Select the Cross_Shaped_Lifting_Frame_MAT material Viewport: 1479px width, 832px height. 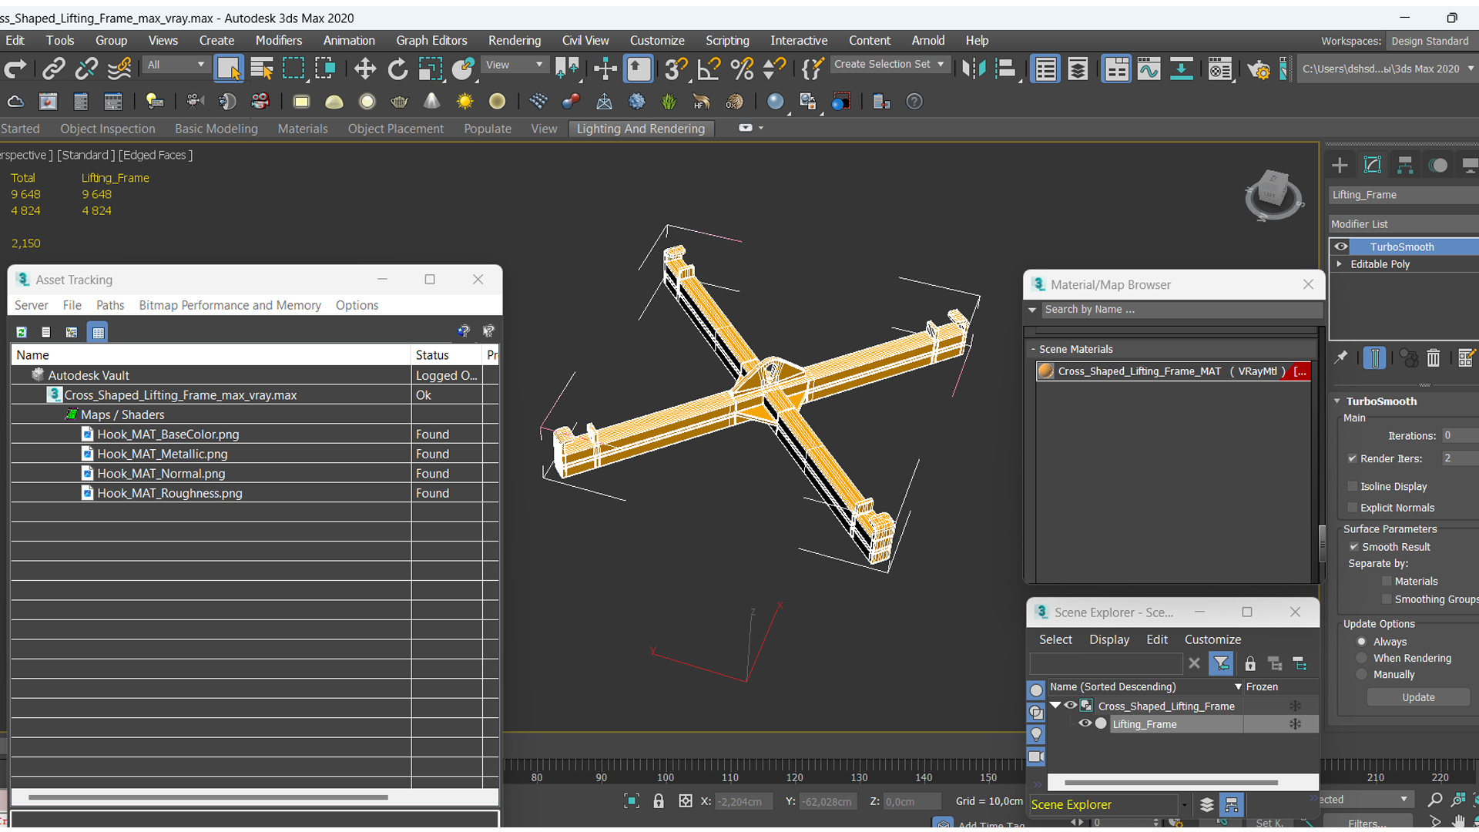click(1172, 371)
